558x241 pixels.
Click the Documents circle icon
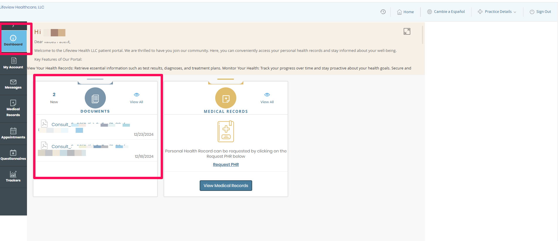pos(95,98)
